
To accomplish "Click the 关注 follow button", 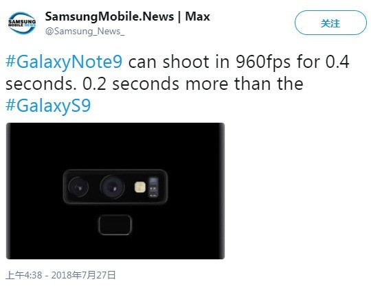I will click(330, 23).
